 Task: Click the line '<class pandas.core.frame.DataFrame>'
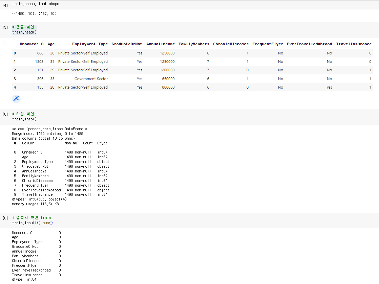point(49,129)
